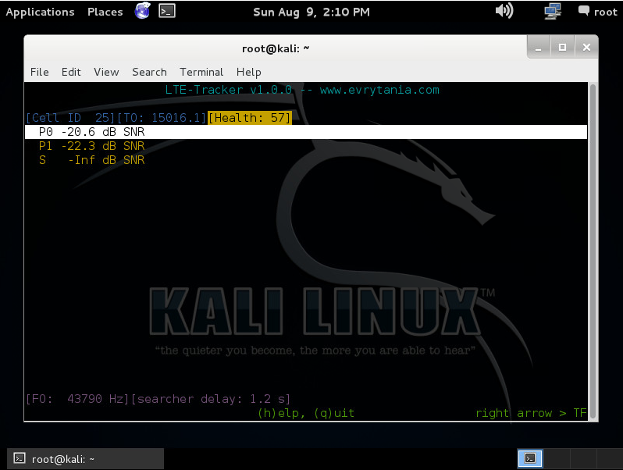This screenshot has width=623, height=470.
Task: Open the File menu
Action: 40,72
